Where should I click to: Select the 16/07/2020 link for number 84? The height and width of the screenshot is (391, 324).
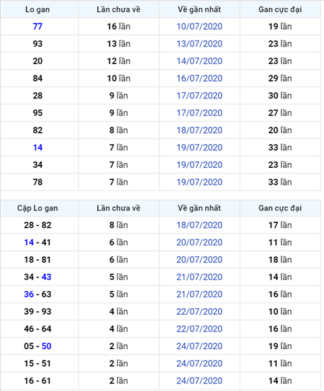pos(199,78)
